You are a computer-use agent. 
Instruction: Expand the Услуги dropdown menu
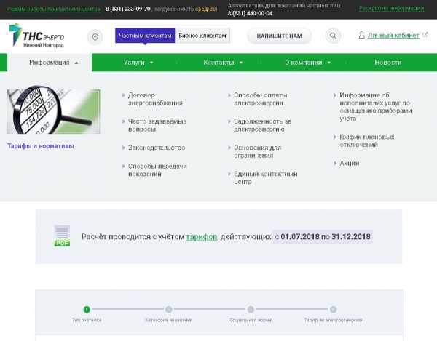pos(138,63)
